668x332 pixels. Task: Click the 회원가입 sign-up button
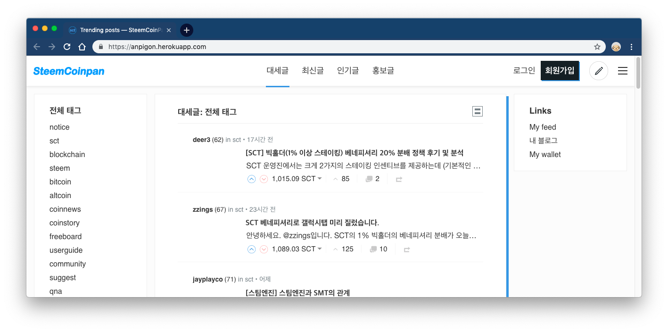pos(560,71)
